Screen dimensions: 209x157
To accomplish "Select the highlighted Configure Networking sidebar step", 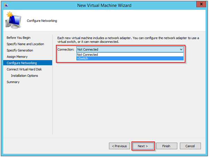I will (x=22, y=63).
